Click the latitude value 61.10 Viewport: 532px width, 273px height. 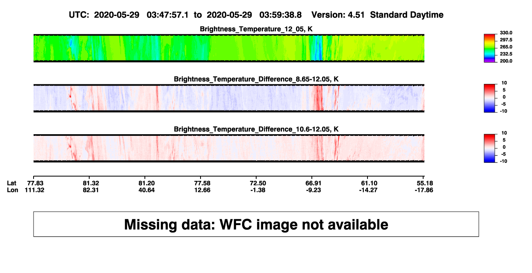[370, 183]
